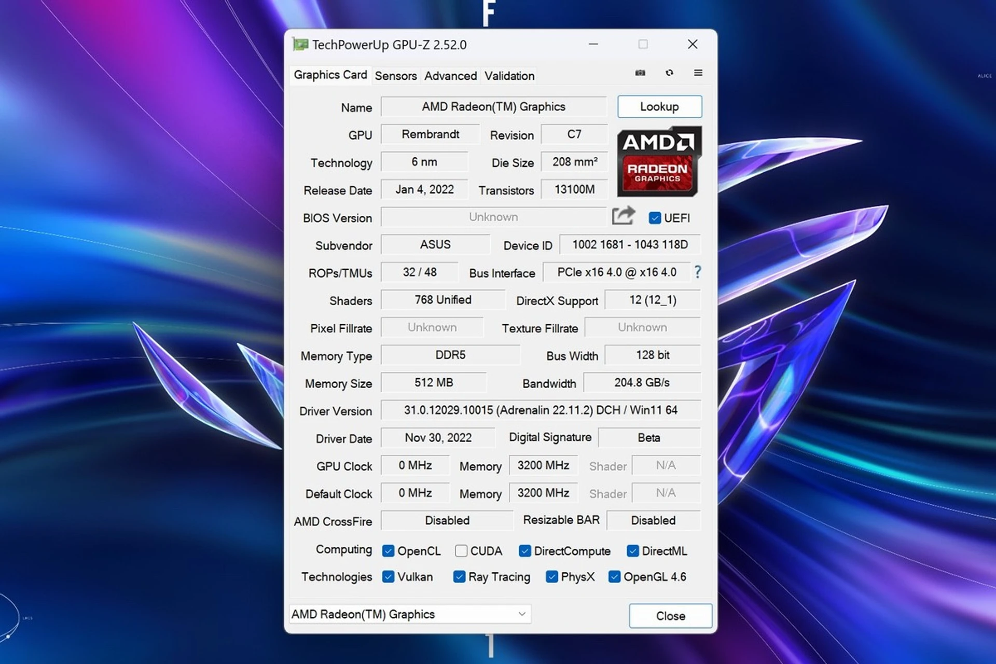Toggle the PhysX checkbox
The image size is (996, 664).
point(552,577)
